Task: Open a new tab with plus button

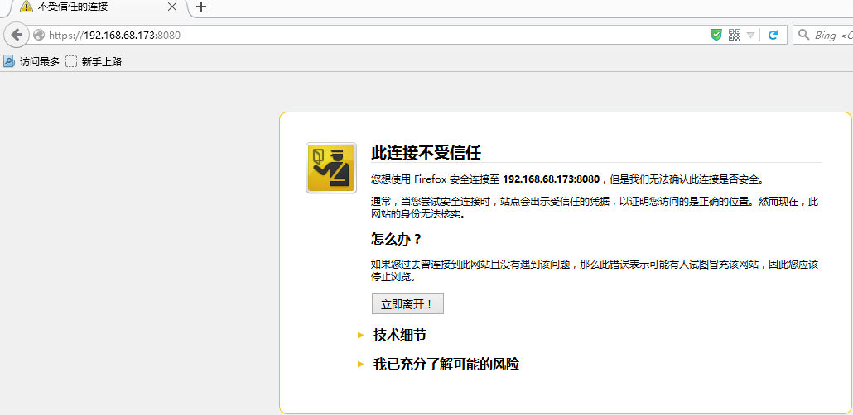Action: pos(201,7)
